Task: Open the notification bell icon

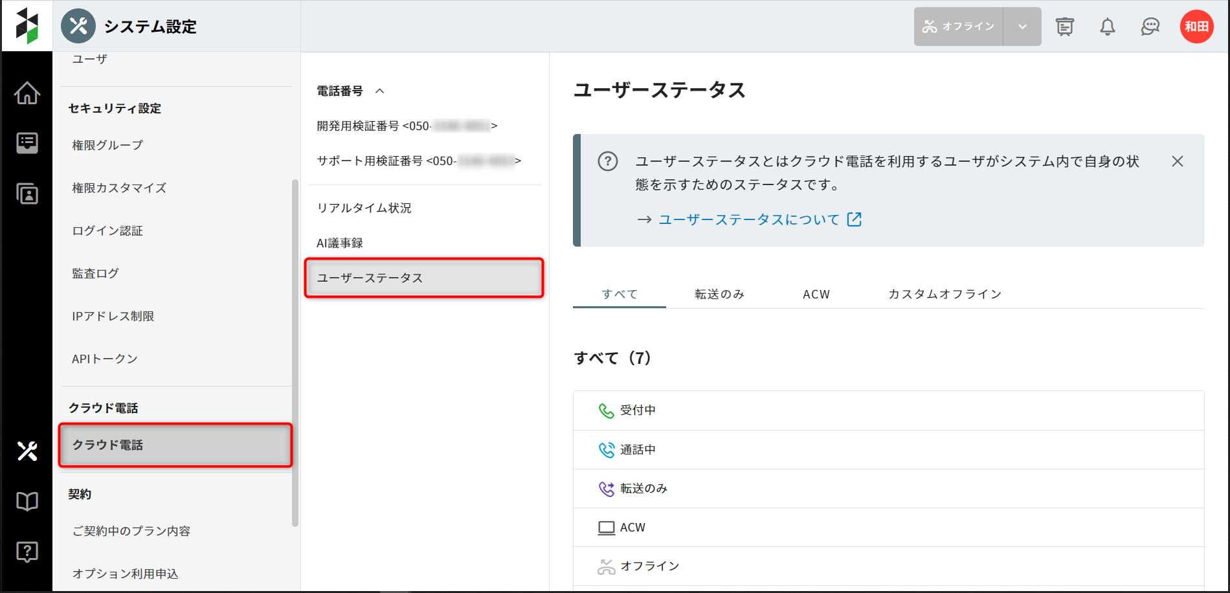Action: click(x=1108, y=27)
